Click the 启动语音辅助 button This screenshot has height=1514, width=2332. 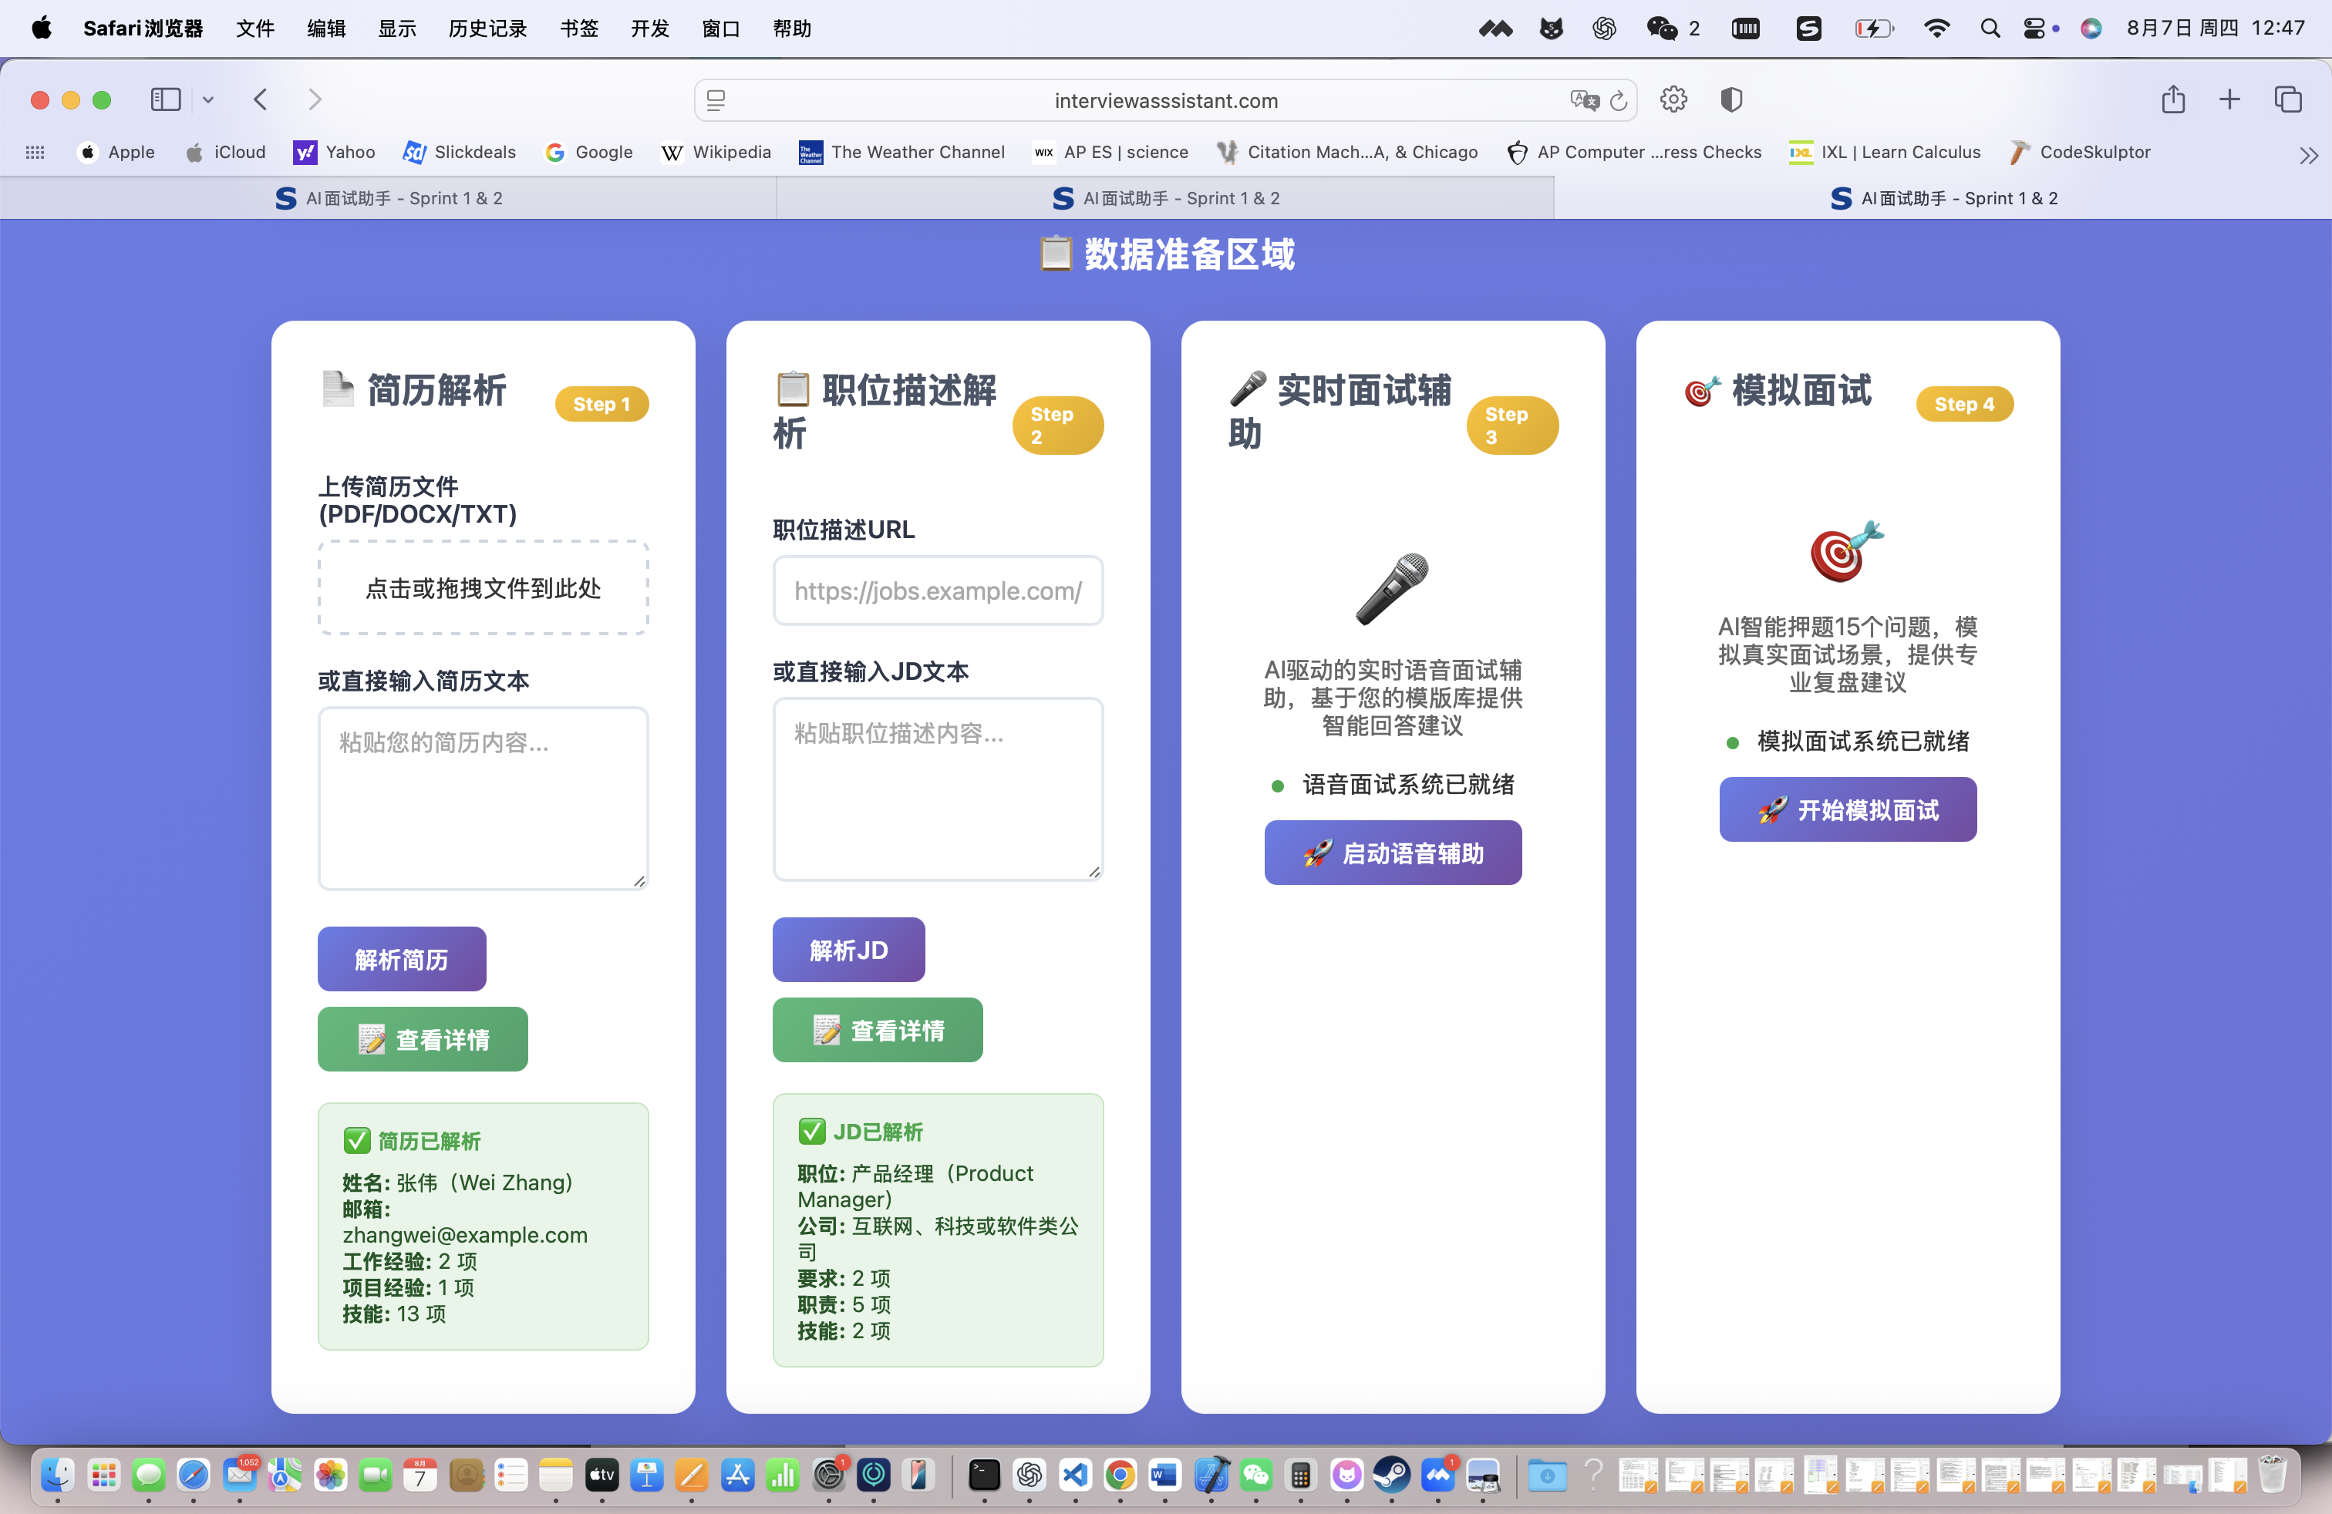[1393, 853]
